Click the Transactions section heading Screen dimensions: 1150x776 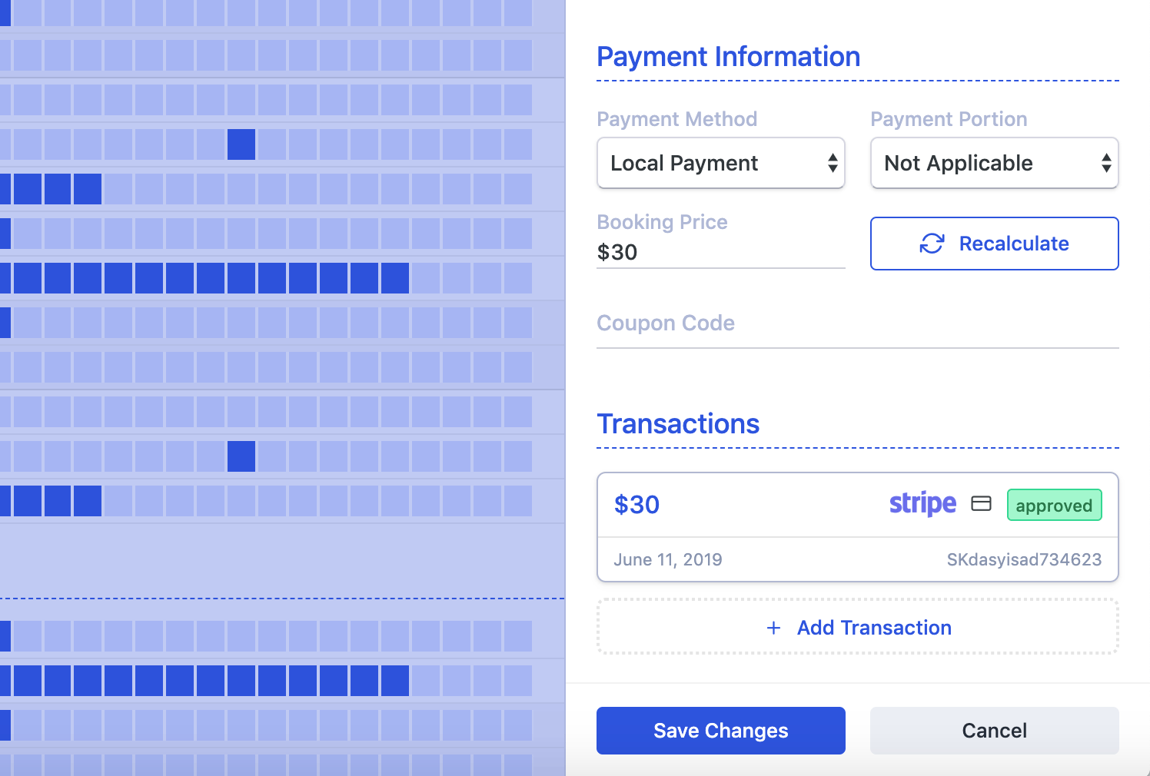(678, 423)
